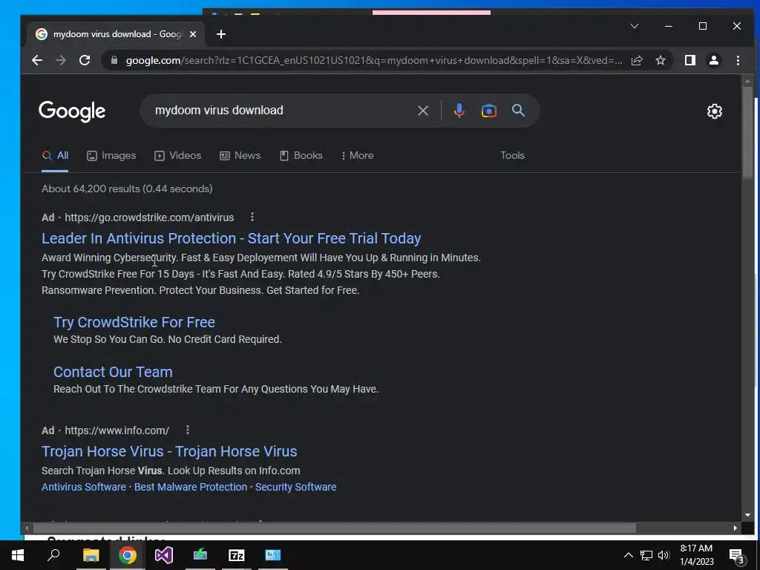Click the vertical scrollbar thumb

pos(747,133)
